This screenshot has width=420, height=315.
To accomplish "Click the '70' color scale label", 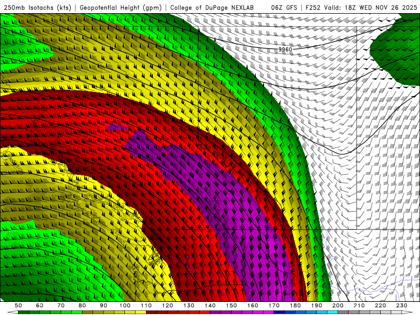I will click(x=61, y=306).
